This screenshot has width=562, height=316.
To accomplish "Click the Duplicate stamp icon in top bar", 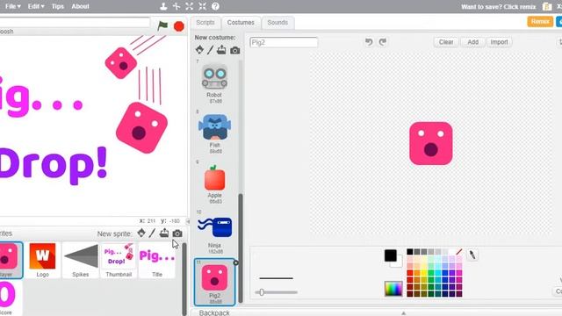I will (x=163, y=6).
